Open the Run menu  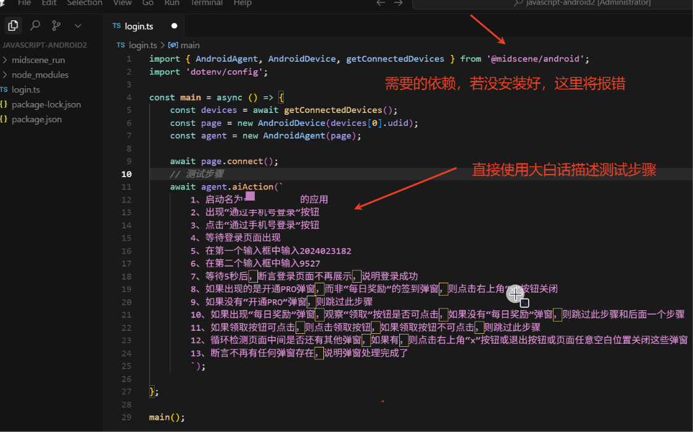pos(172,3)
